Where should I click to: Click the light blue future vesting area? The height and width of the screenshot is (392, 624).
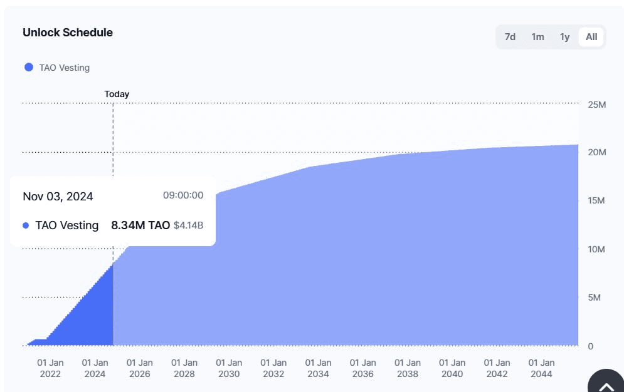346,270
